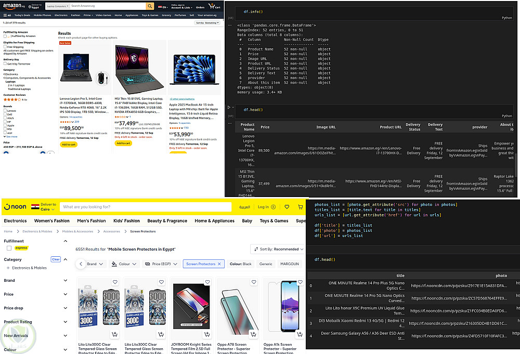Click the Egypt flag beside Deliver to Cairo

(35, 207)
